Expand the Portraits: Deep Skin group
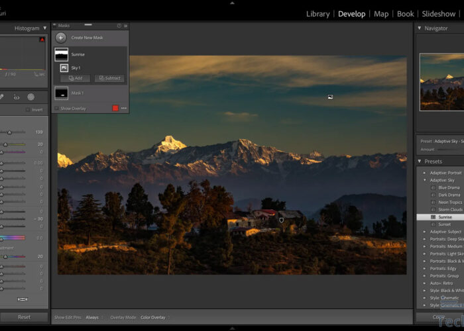Image resolution: width=464 pixels, height=331 pixels. tap(425, 239)
